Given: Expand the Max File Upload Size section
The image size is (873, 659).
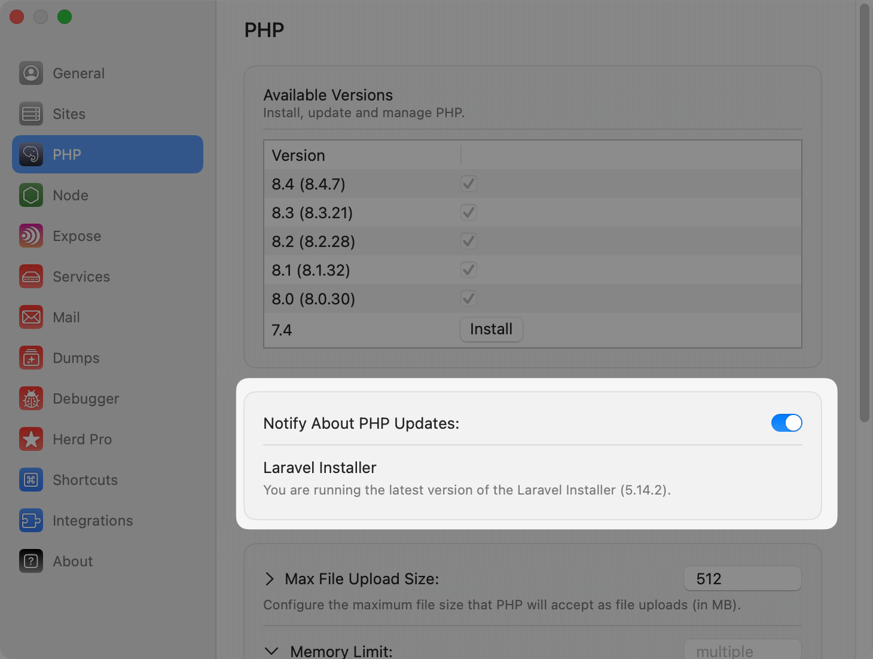Looking at the screenshot, I should [x=270, y=578].
